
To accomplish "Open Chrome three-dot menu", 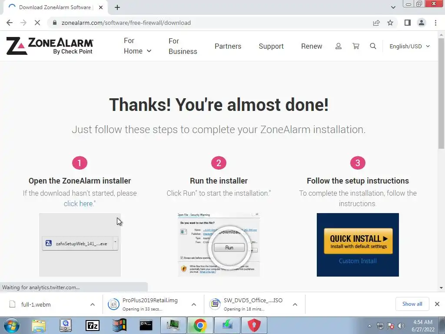I will coord(435,23).
